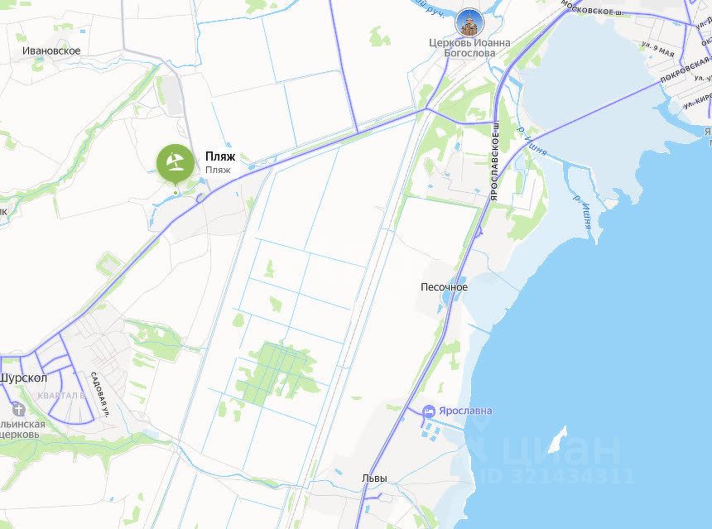The height and width of the screenshot is (529, 712).
Task: Click the small green dot below beach marker
Action: [176, 193]
